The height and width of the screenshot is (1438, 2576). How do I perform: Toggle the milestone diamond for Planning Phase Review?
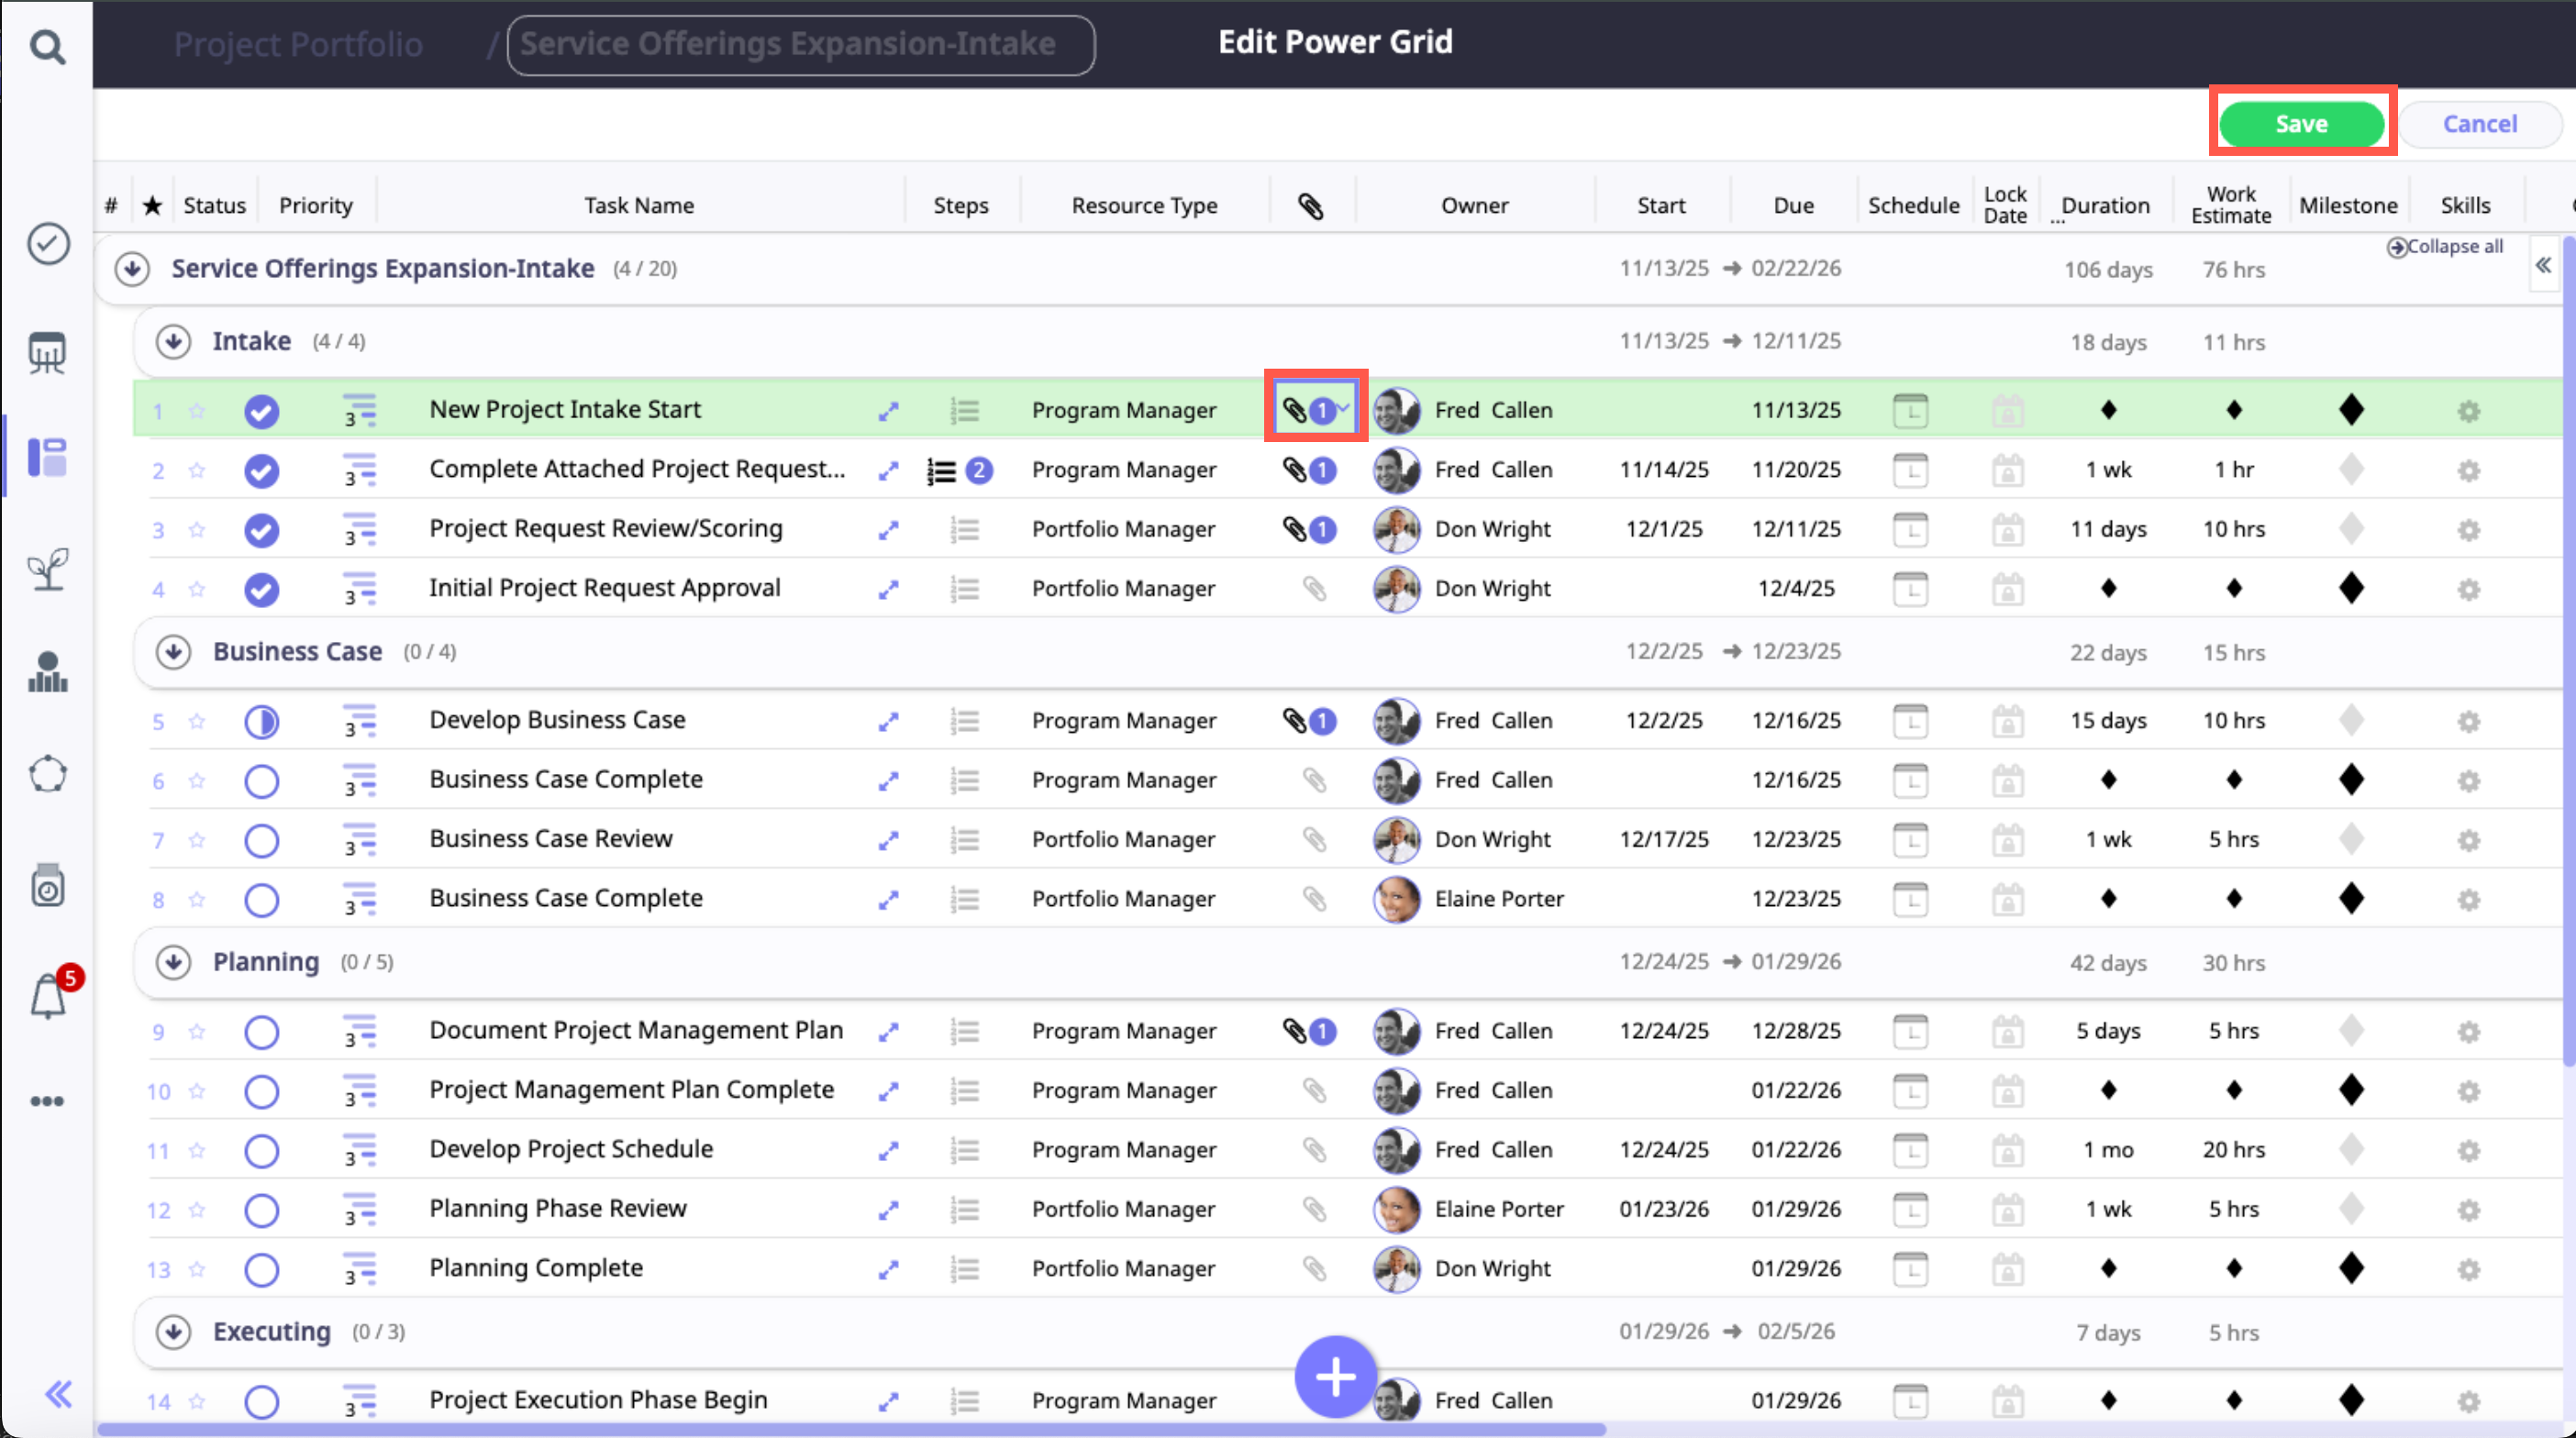click(2351, 1209)
